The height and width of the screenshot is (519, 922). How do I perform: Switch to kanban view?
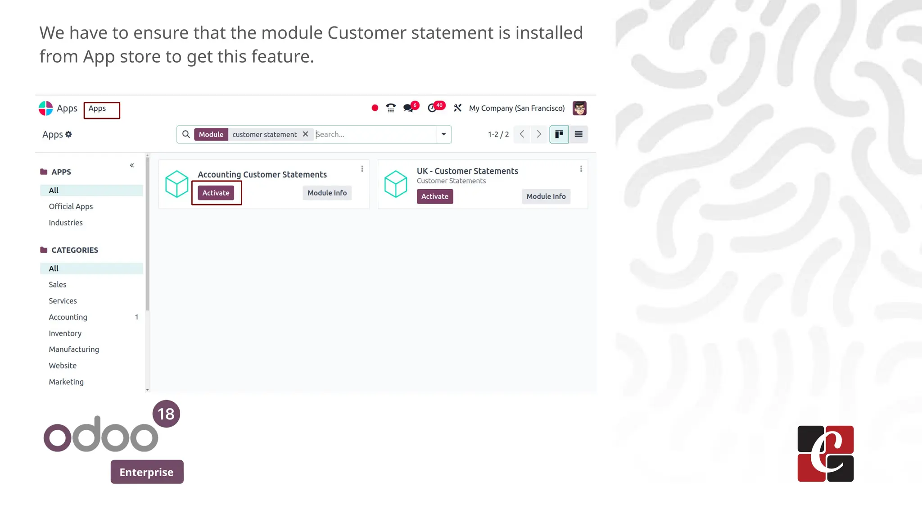(559, 134)
